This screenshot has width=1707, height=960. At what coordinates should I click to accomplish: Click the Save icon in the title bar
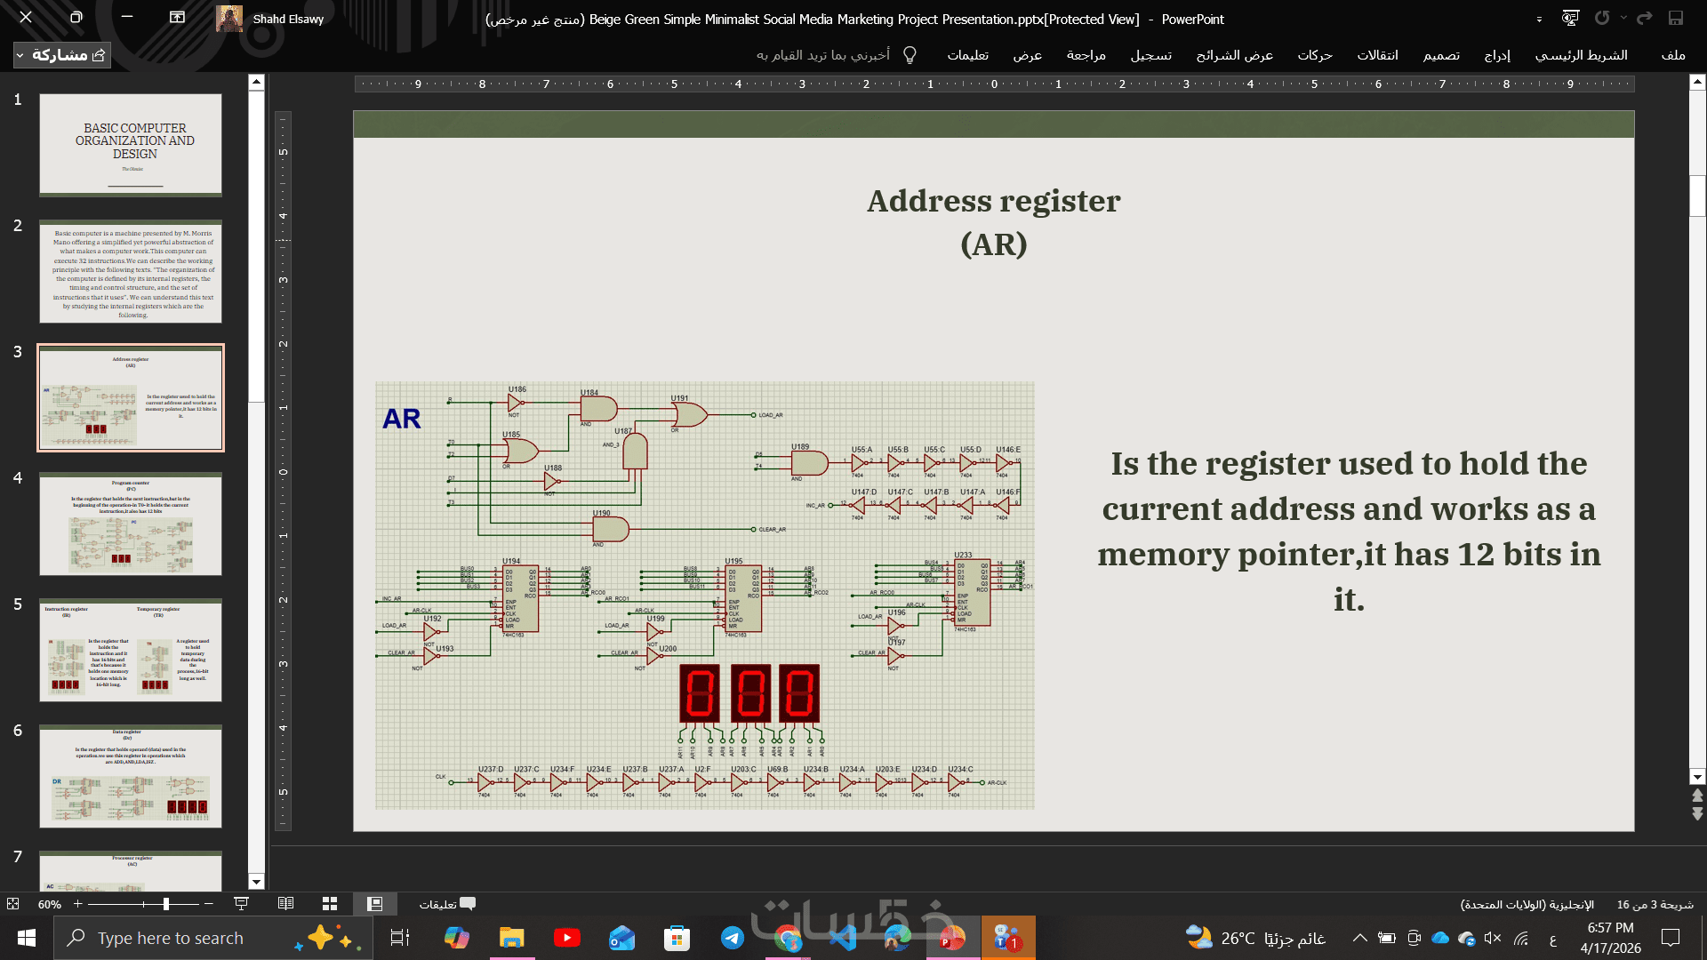pyautogui.click(x=1676, y=18)
